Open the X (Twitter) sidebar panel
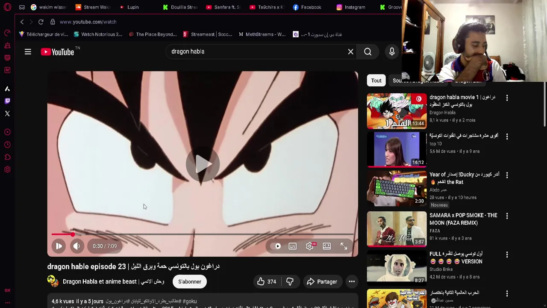547x308 pixels. click(7, 113)
